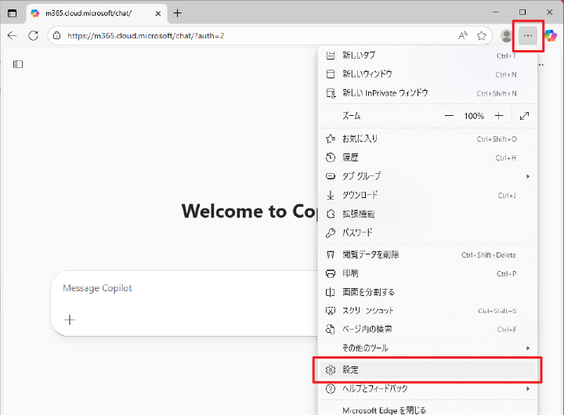The image size is (564, 415).
Task: Expand the ヘルプとフィードバック submenu
Action: [427, 388]
